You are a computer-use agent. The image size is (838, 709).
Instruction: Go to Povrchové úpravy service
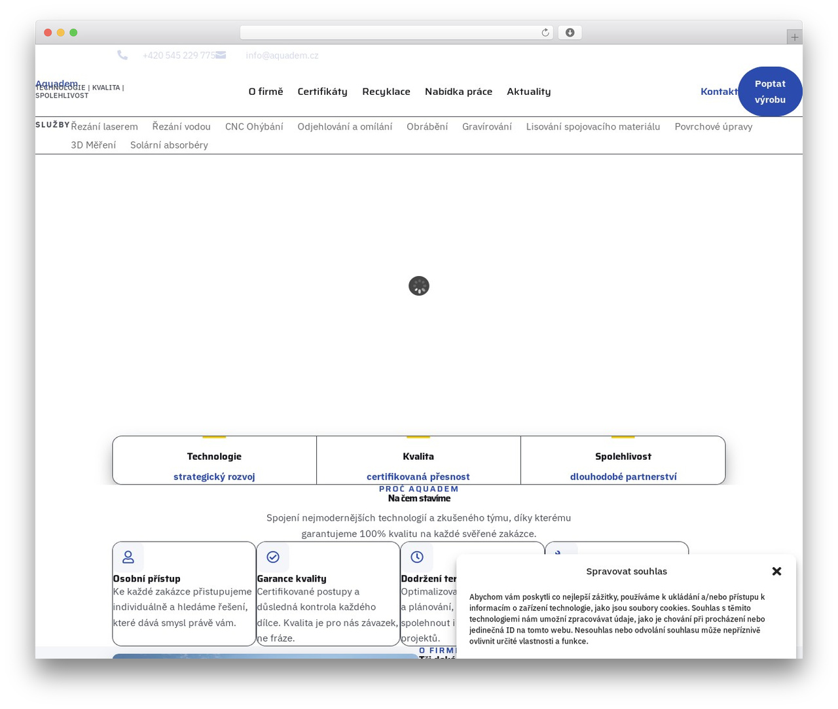[714, 127]
